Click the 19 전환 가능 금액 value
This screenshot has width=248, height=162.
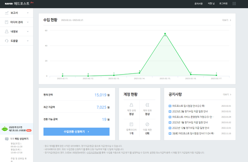104,120
